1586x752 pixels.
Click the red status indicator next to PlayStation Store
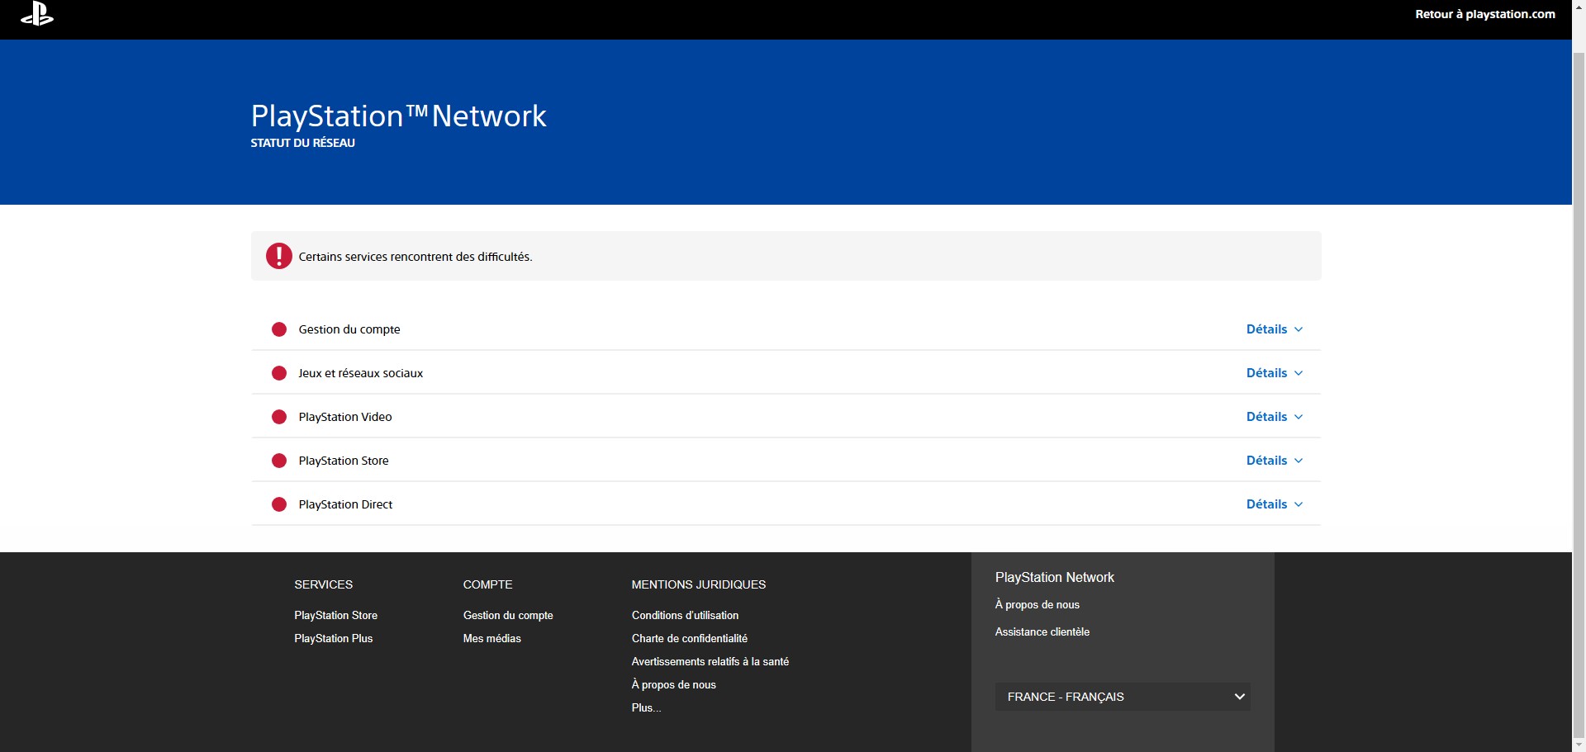tap(279, 461)
